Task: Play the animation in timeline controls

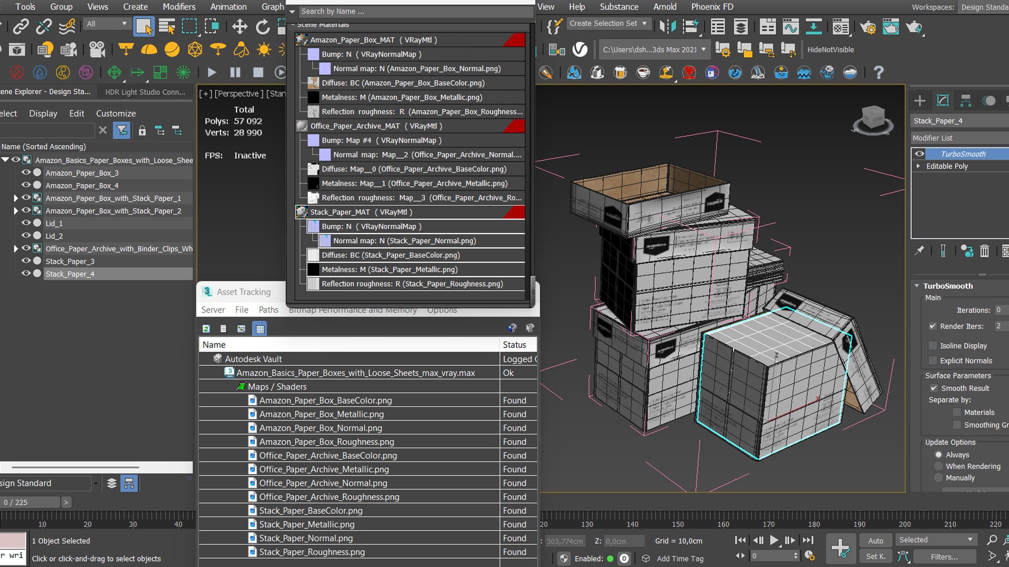Action: coord(774,540)
